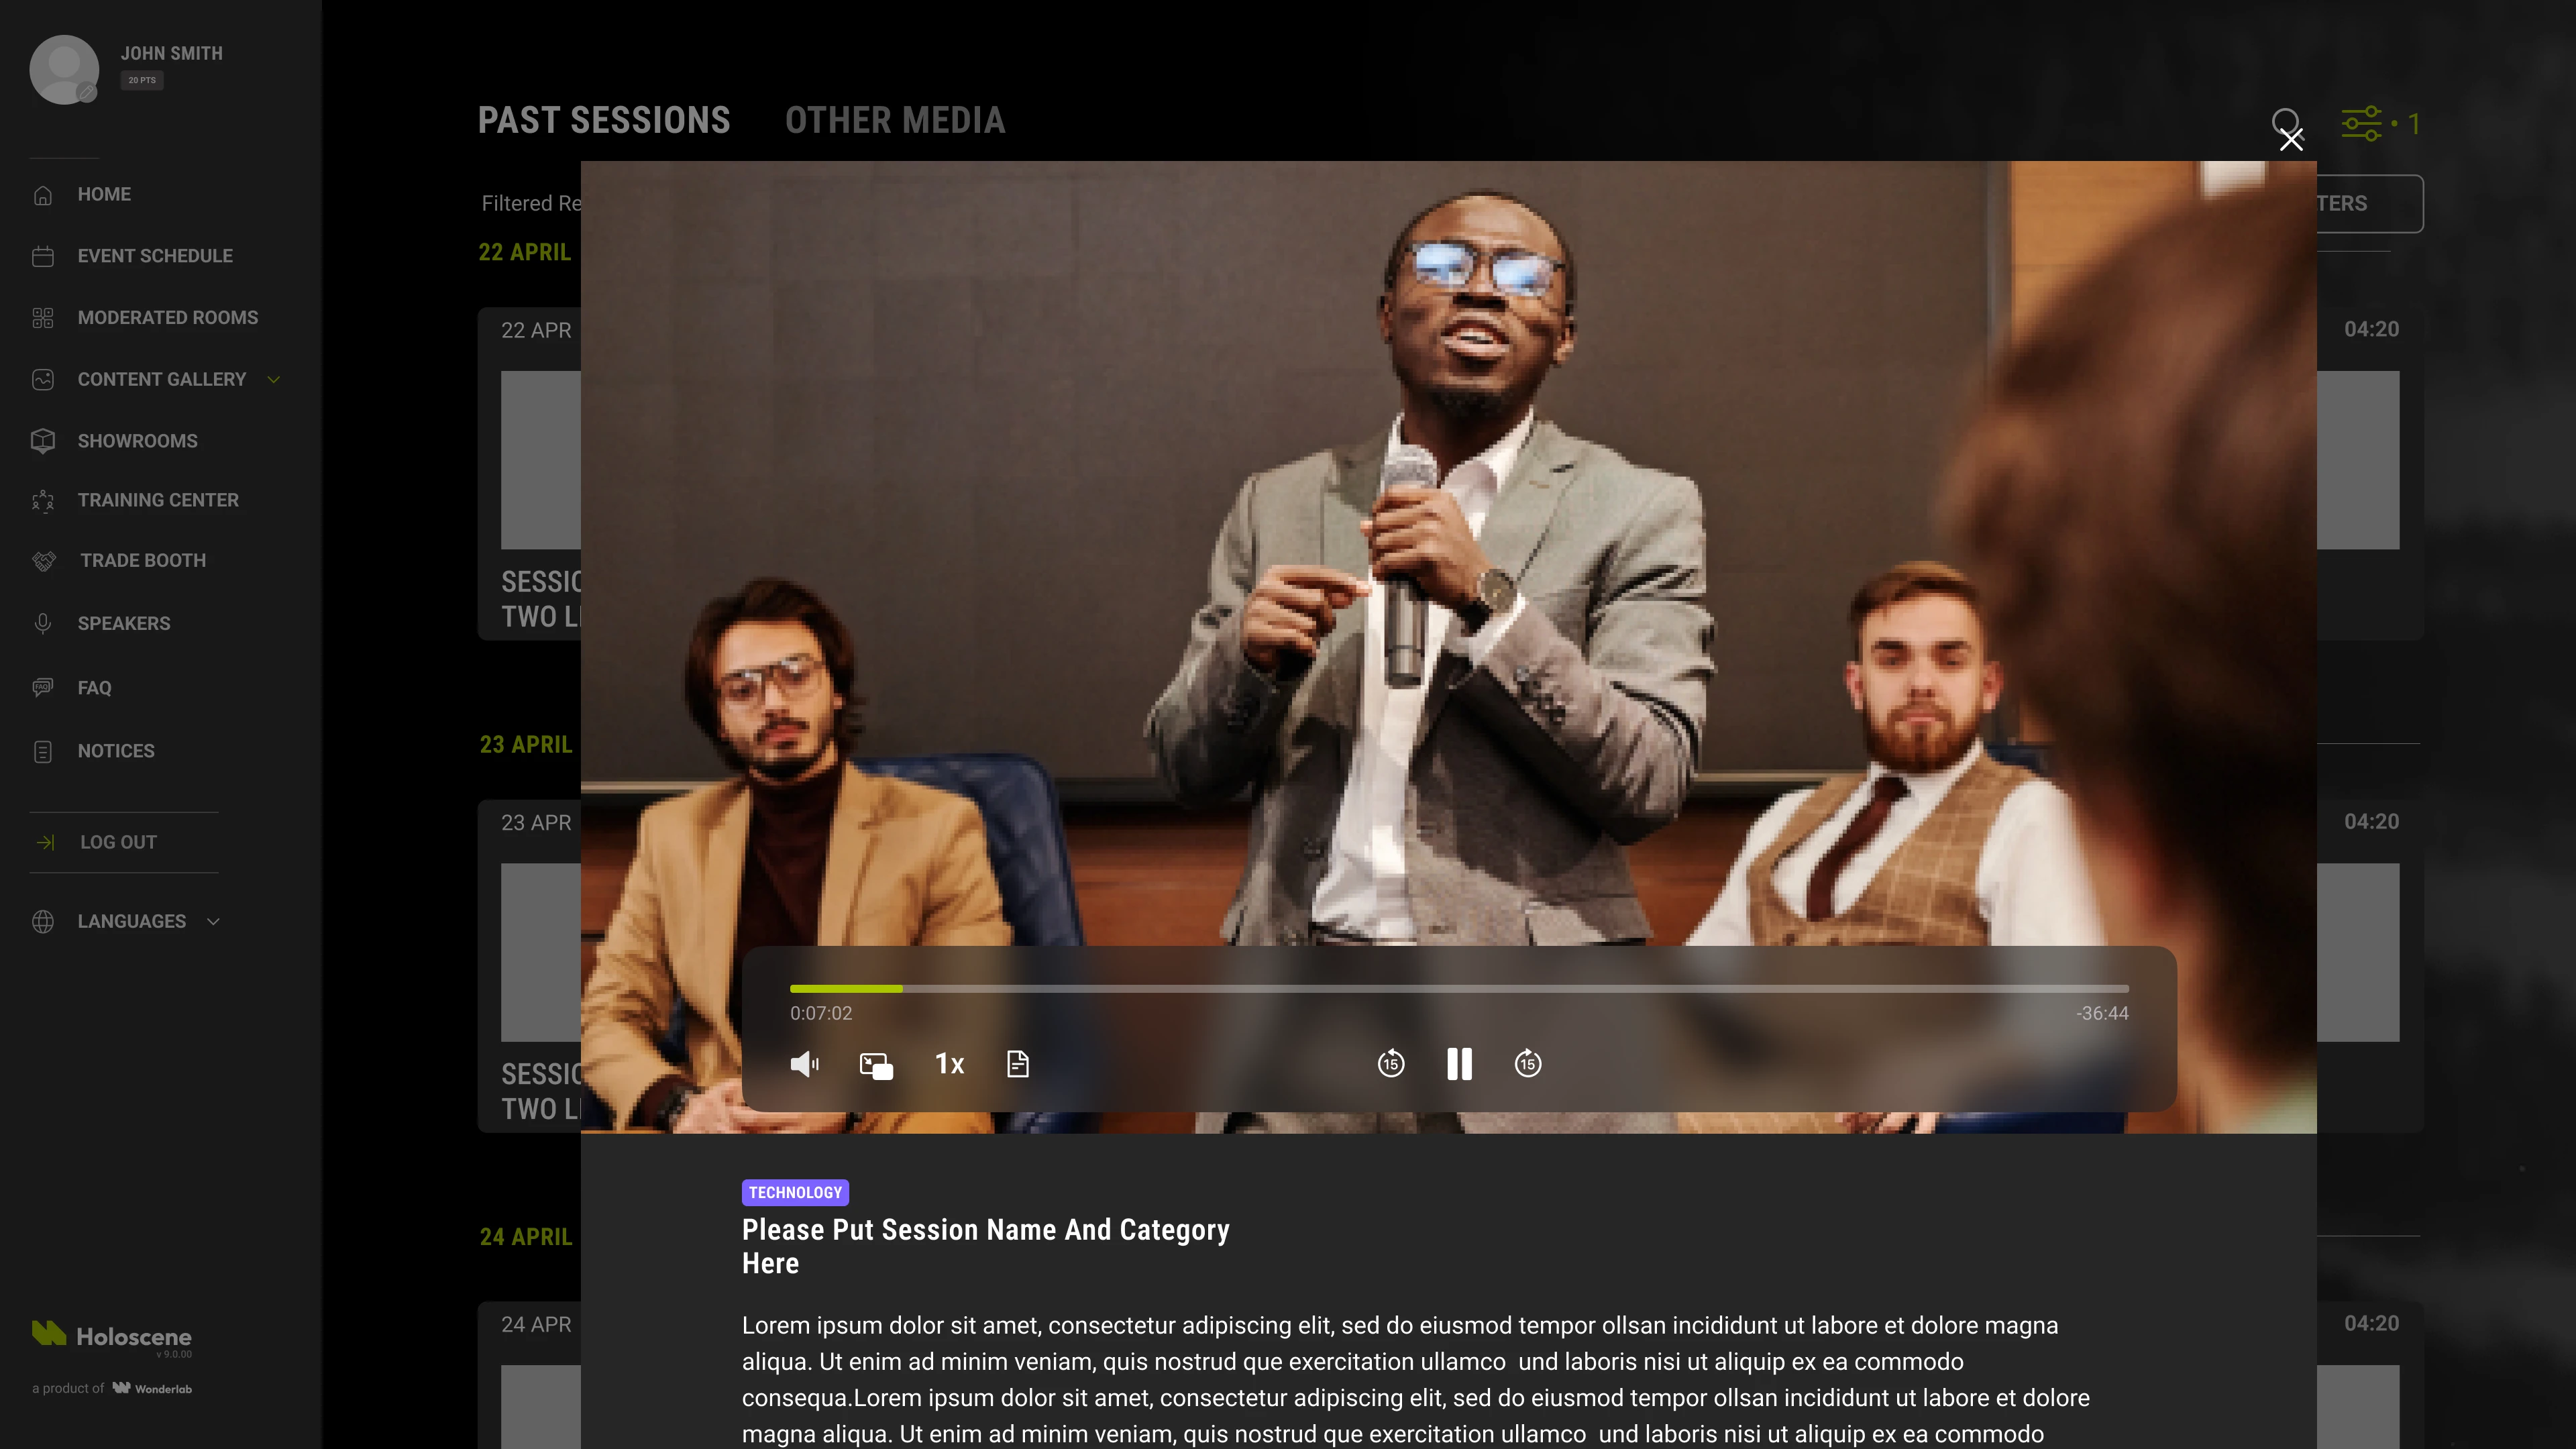
Task: Open the Speakers page
Action: pyautogui.click(x=124, y=624)
